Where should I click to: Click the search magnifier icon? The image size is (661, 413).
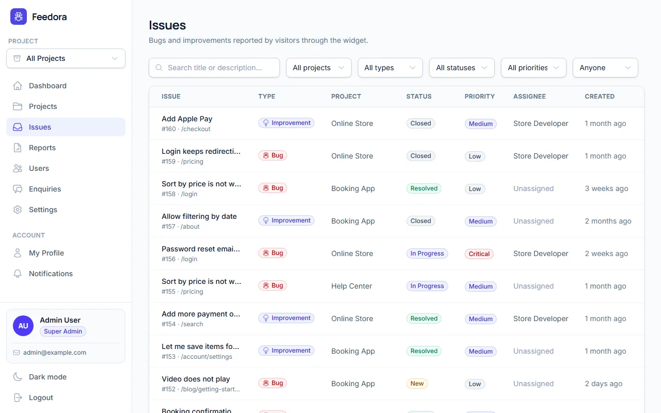160,68
